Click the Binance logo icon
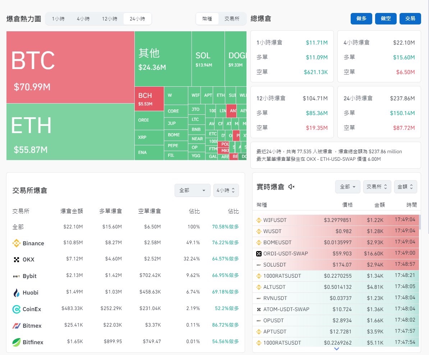The image size is (429, 355). tap(17, 244)
